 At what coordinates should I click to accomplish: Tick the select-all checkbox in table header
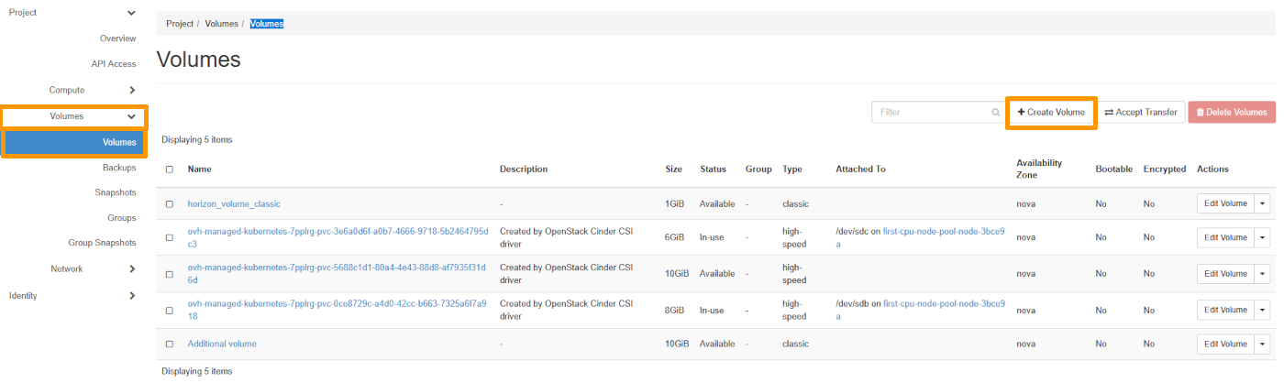click(x=169, y=170)
